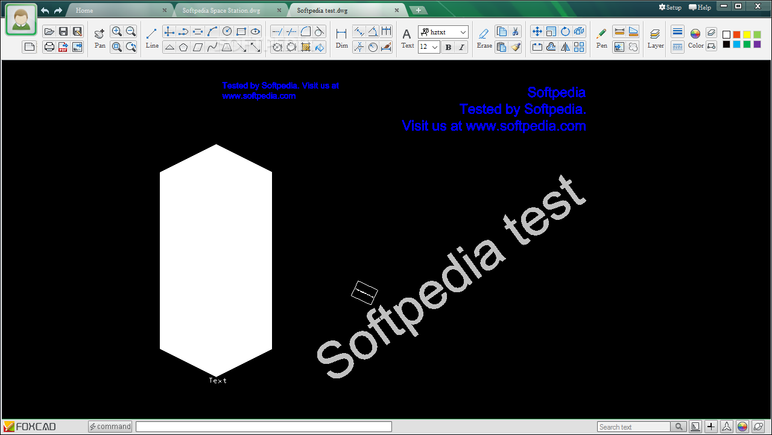Open the dotted line type selector

677,47
